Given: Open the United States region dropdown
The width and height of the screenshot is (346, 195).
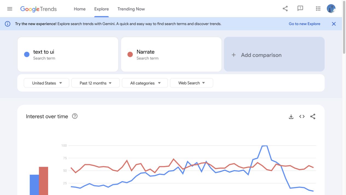Looking at the screenshot, I should click(46, 83).
